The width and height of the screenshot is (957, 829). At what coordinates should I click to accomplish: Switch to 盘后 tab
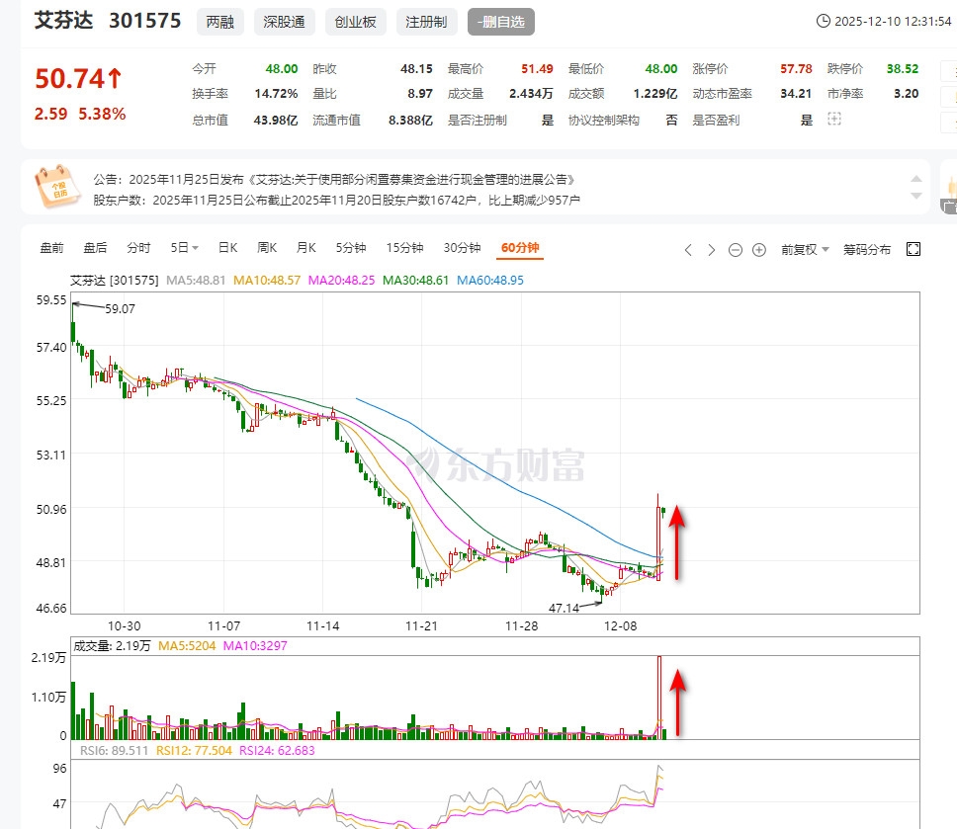(x=95, y=248)
